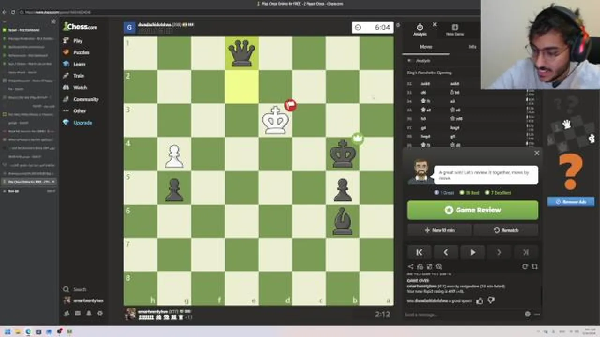
Task: Click the black king with crown badge
Action: point(343,154)
